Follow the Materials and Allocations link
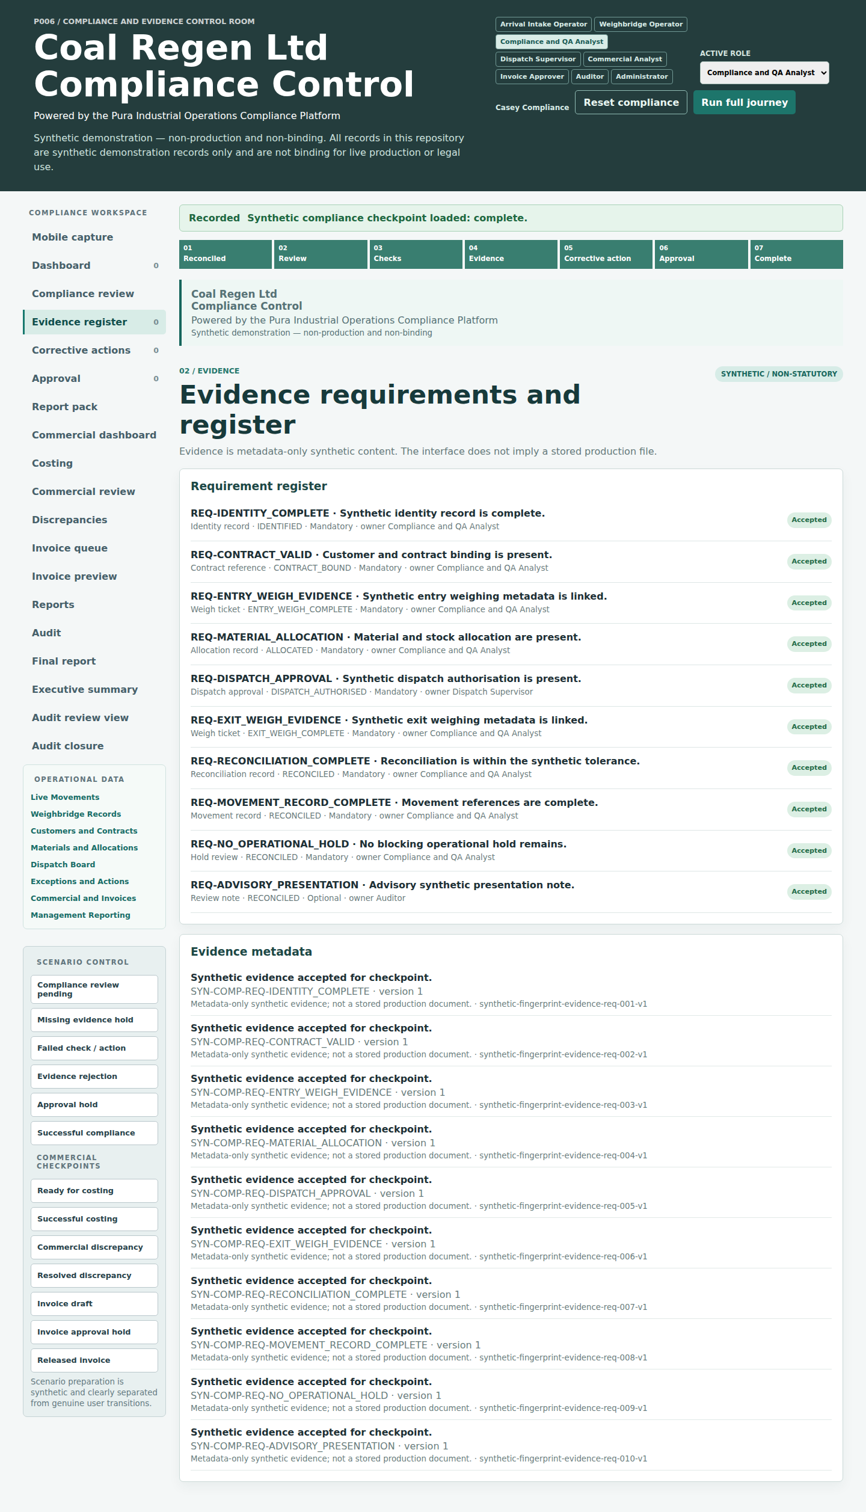This screenshot has height=1512, width=866. coord(84,847)
